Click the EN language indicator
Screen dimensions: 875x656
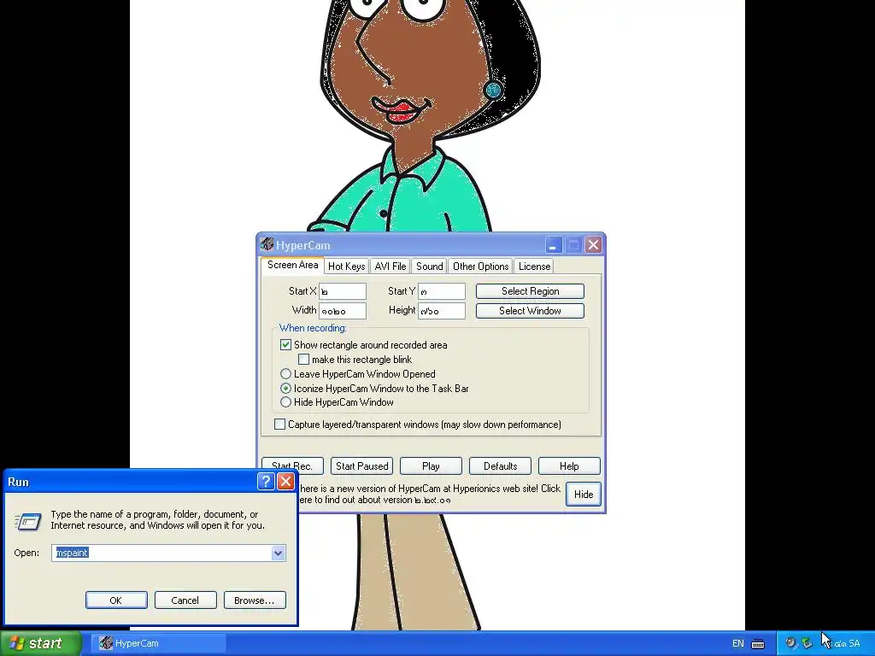(x=737, y=644)
